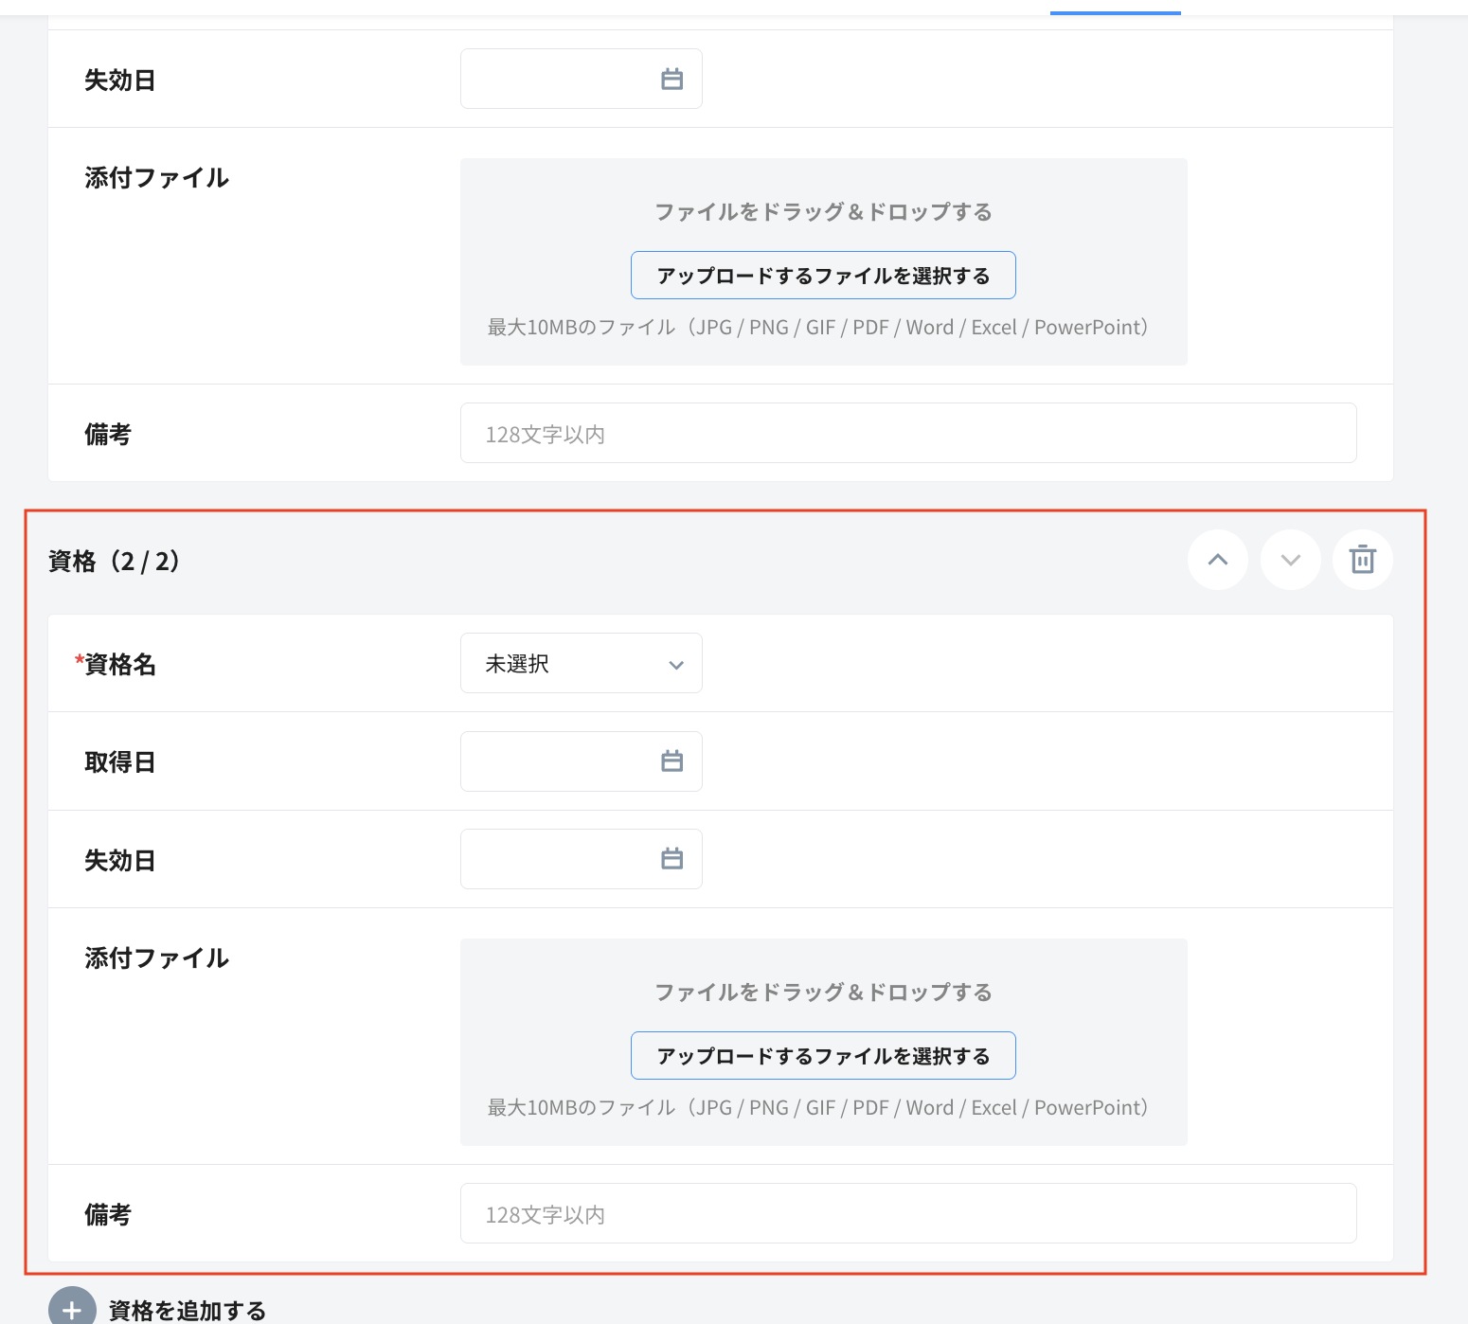Click the 資格 (2/2) section heading

[x=115, y=562]
